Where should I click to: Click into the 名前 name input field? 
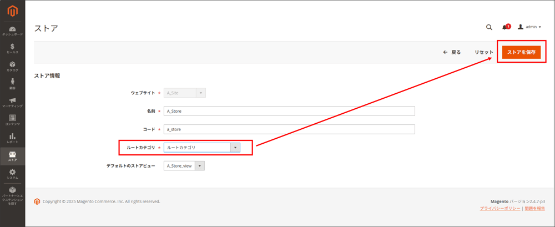pos(289,111)
